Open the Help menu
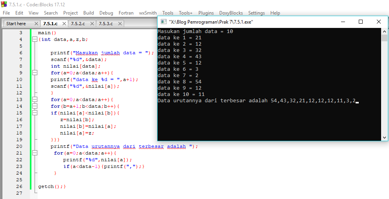 click(275, 13)
